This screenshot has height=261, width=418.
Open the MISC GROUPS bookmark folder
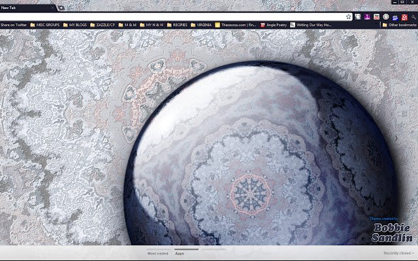[x=45, y=25]
